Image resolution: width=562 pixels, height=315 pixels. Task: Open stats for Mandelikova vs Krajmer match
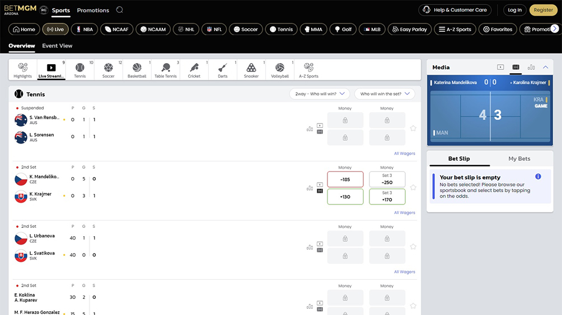point(310,188)
